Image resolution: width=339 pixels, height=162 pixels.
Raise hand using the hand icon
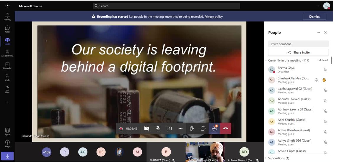192,128
